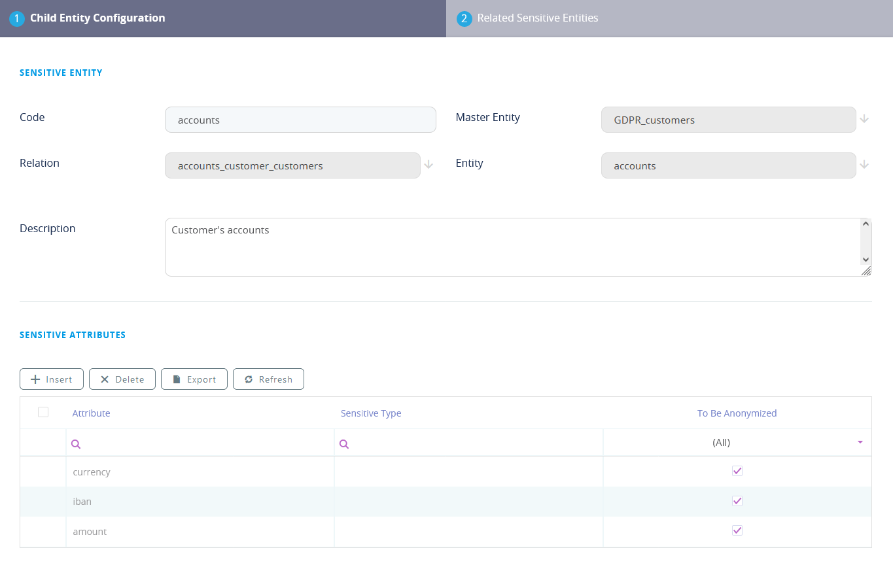Tick the select-all checkbox in table header
Viewport: 893px width, 584px height.
point(43,412)
